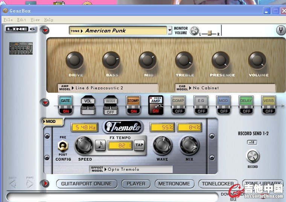Toggle the COMP effect
286x202 pixels.
click(x=178, y=105)
